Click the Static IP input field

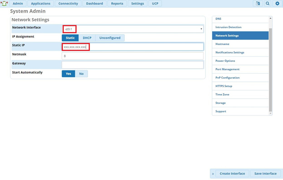pyautogui.click(x=133, y=47)
